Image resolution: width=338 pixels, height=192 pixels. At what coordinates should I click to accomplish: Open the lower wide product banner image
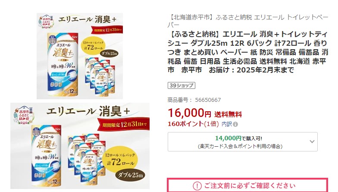coord(80,146)
